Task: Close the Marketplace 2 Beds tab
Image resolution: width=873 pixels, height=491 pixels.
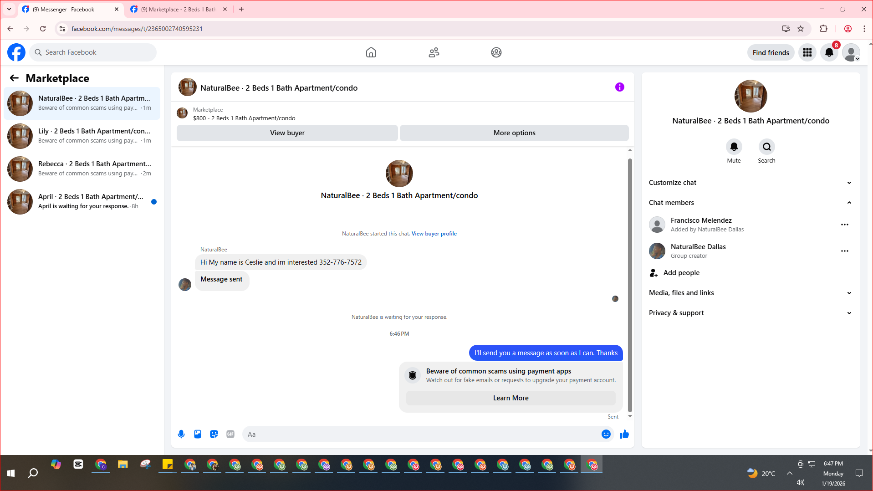Action: [225, 9]
